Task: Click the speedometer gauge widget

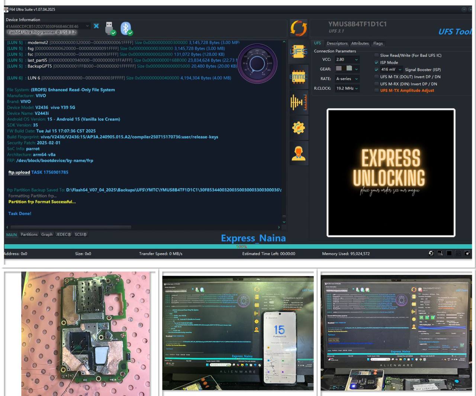Action: tap(257, 64)
